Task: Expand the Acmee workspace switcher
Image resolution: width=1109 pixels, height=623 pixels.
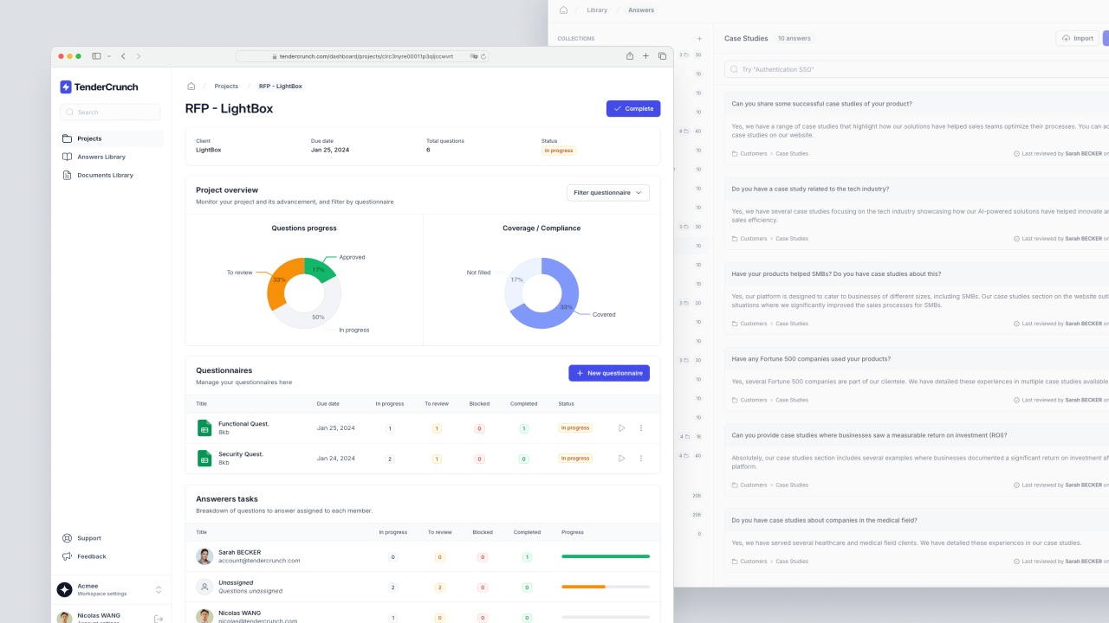Action: pyautogui.click(x=158, y=589)
